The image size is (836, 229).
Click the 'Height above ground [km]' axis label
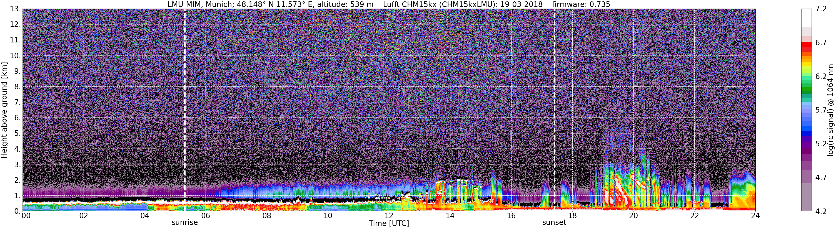(x=4, y=110)
